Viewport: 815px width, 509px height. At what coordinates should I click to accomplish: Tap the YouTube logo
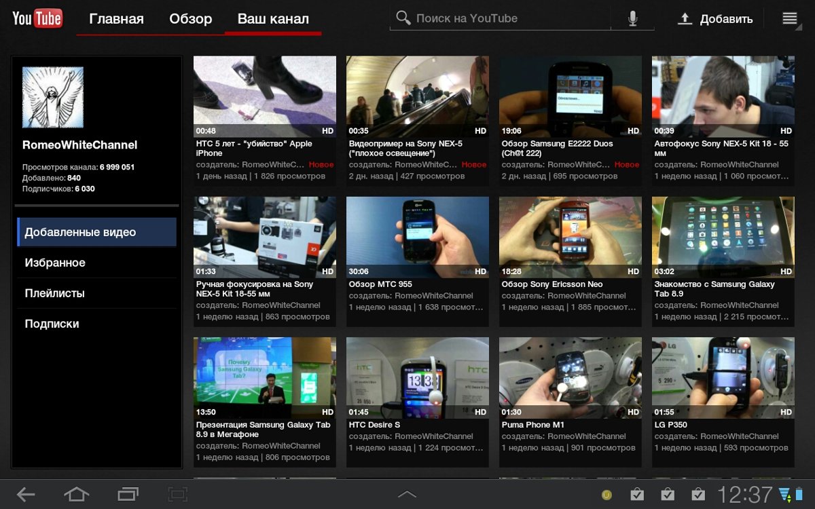[x=37, y=18]
